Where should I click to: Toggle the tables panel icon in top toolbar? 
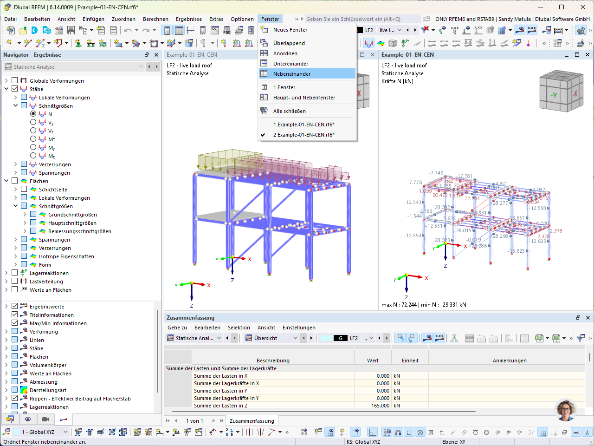point(179,30)
